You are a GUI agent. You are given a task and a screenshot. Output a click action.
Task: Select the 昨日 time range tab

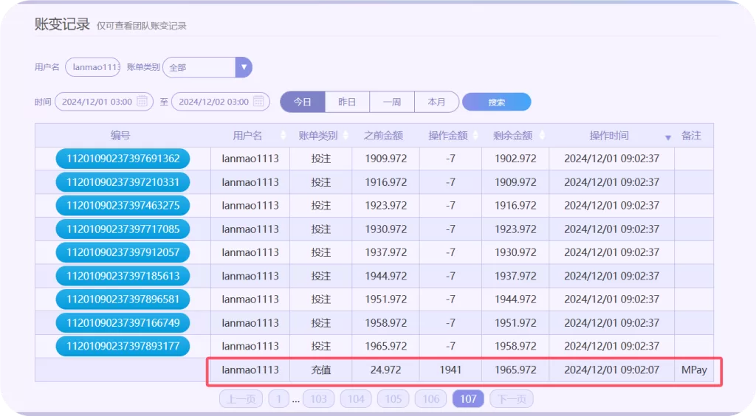click(x=347, y=102)
